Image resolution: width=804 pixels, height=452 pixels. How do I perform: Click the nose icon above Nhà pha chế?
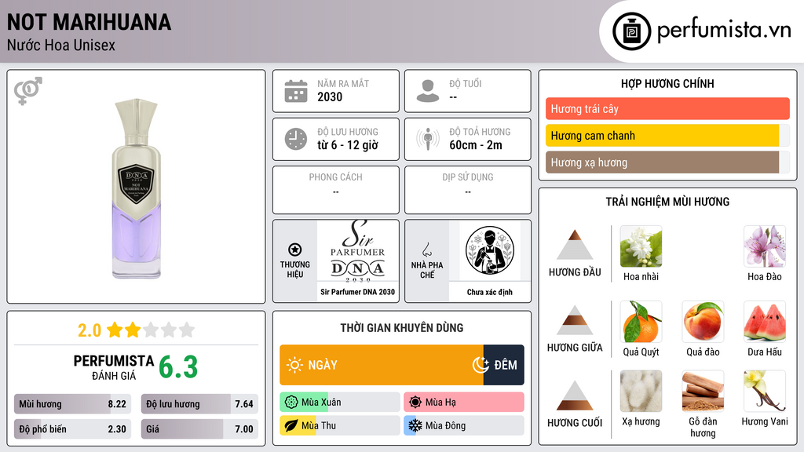click(426, 250)
